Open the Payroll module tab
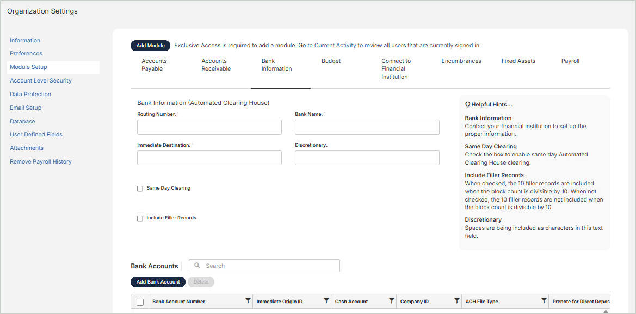 (x=570, y=61)
